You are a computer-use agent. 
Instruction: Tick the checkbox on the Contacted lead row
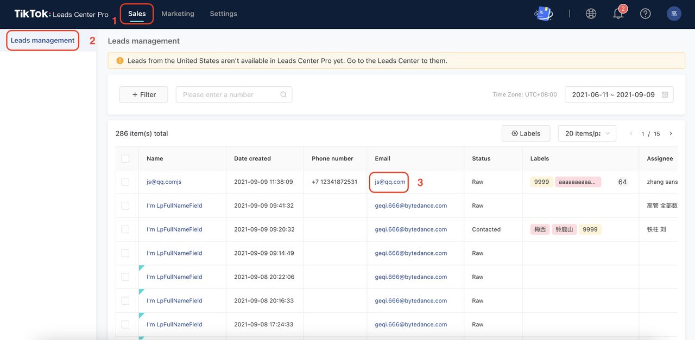125,229
